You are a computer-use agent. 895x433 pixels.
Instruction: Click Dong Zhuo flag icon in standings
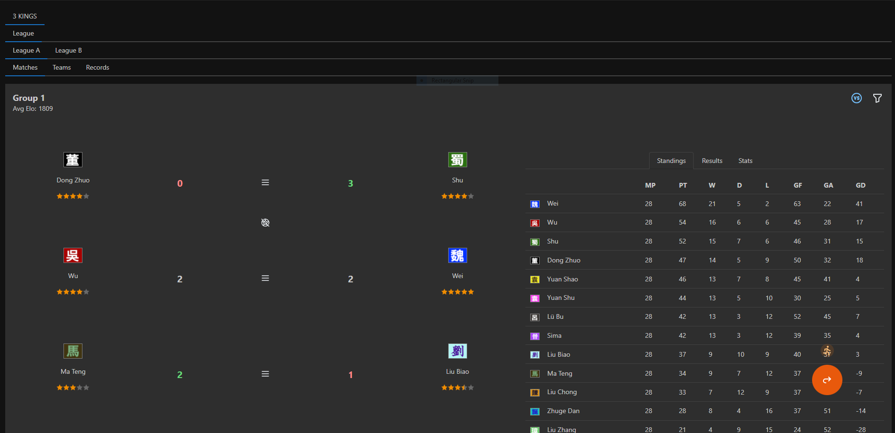pos(535,261)
